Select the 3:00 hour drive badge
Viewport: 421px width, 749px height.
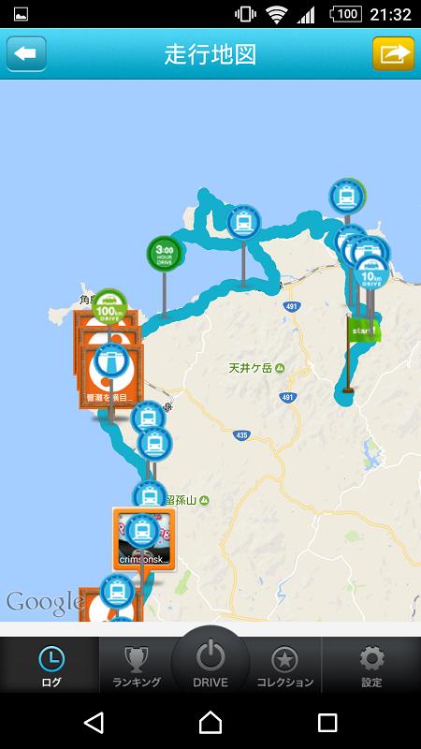point(165,254)
